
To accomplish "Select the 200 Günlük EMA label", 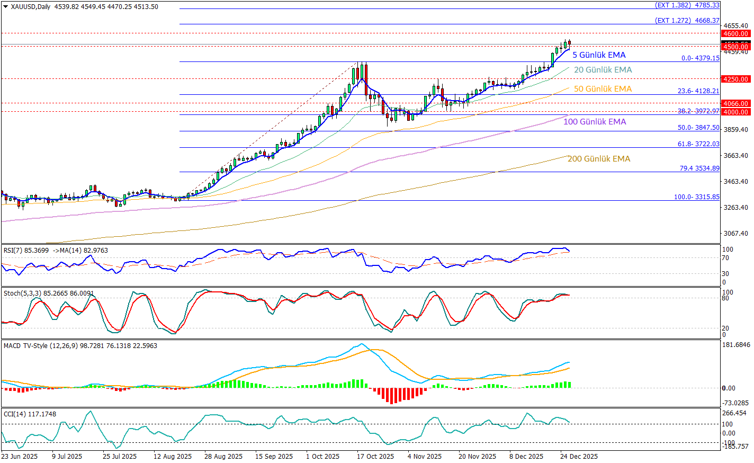I will 598,159.
